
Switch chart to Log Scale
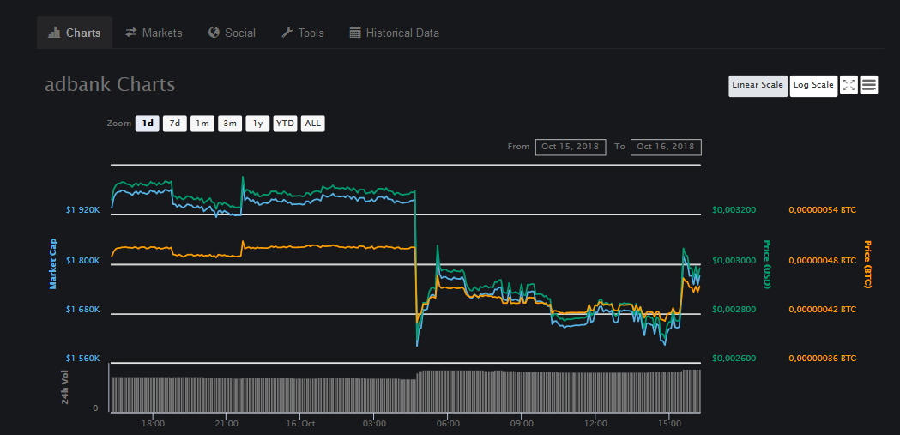813,86
